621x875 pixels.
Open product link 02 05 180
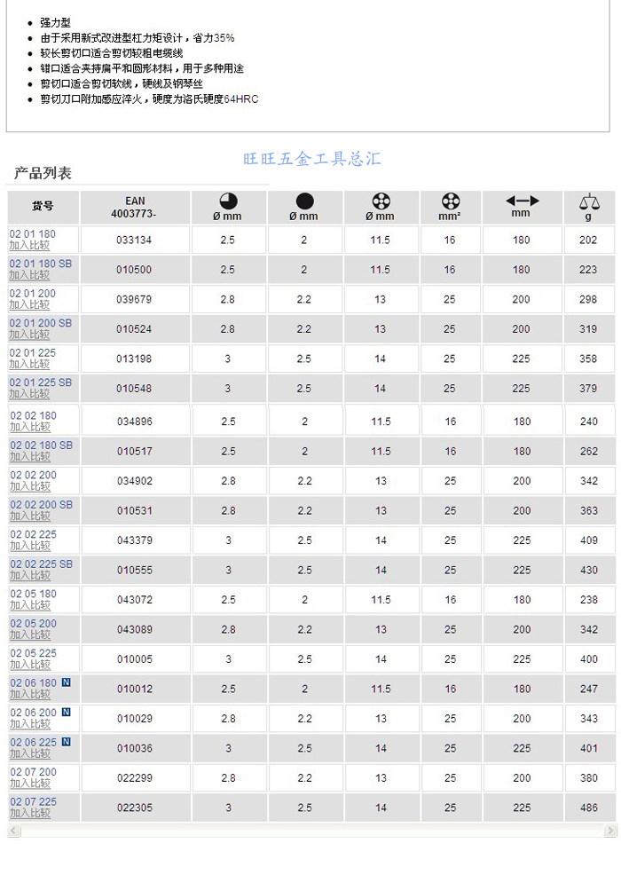[x=33, y=594]
